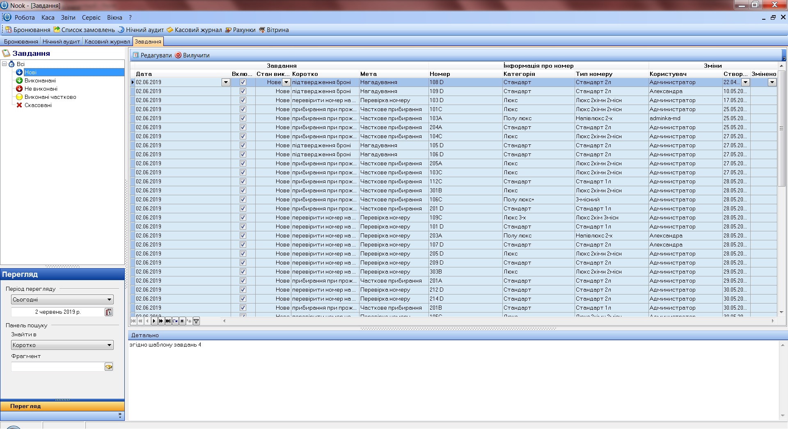Open Список замовлень toolbar item
Screen dimensions: 788x429
[x=85, y=30]
